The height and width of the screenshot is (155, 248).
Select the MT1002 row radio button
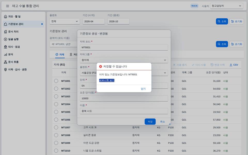point(56,89)
